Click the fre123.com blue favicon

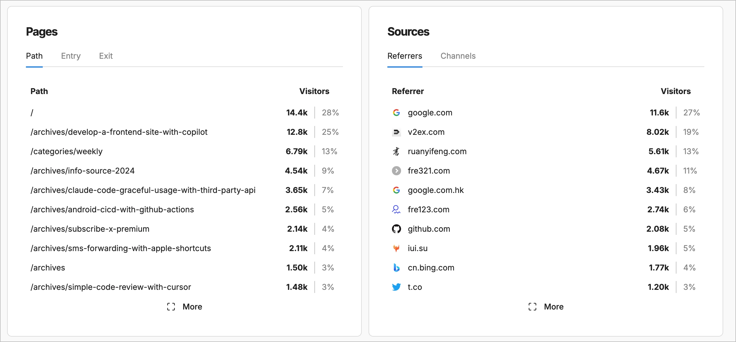point(396,209)
